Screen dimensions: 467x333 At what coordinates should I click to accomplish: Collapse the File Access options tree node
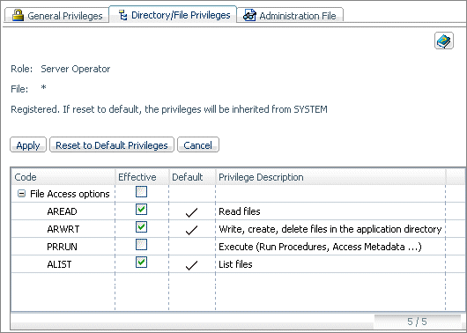click(21, 194)
